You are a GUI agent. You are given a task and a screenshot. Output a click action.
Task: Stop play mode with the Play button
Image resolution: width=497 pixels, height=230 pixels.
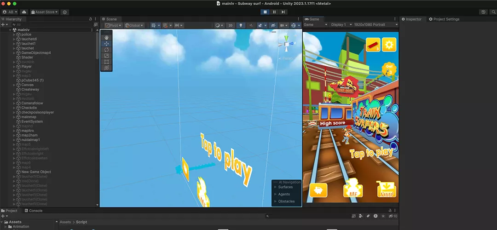pyautogui.click(x=266, y=12)
